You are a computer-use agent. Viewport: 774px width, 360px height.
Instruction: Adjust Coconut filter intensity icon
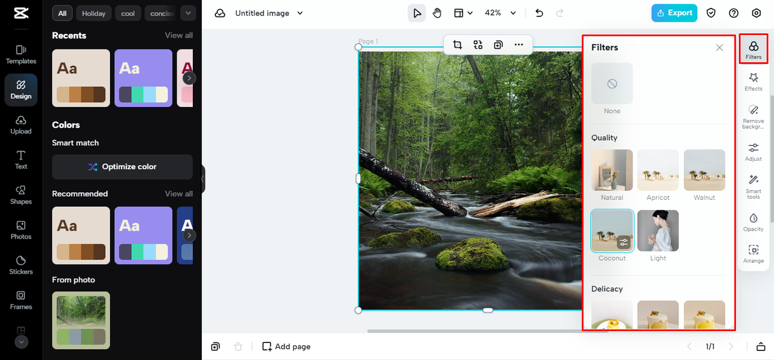click(624, 242)
